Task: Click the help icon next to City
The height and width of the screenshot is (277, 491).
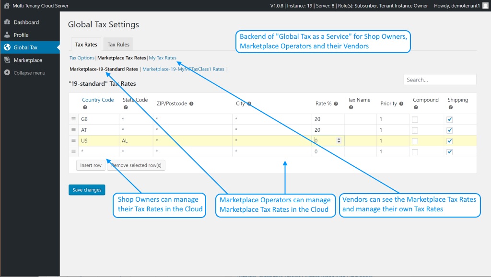Action: click(x=249, y=104)
